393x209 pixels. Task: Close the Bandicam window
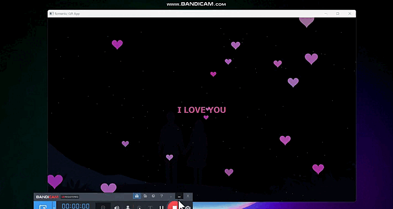[188, 196]
